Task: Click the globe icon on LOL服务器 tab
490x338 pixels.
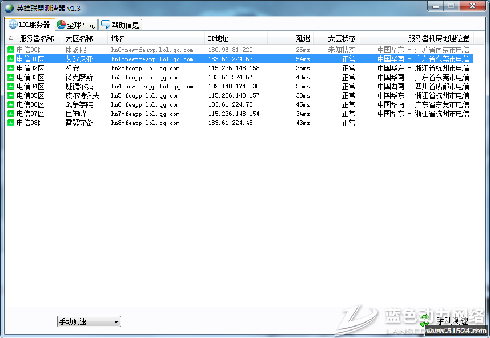Action: (x=13, y=25)
